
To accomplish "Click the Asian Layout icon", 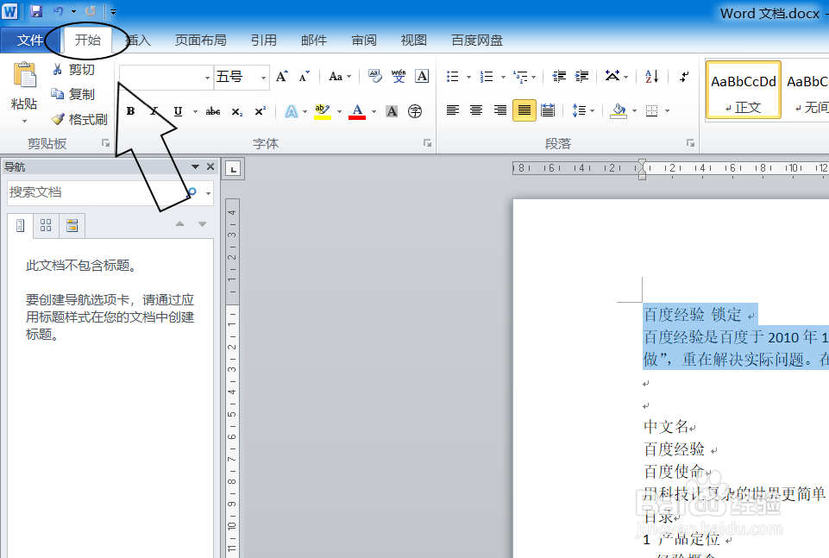I will (612, 77).
